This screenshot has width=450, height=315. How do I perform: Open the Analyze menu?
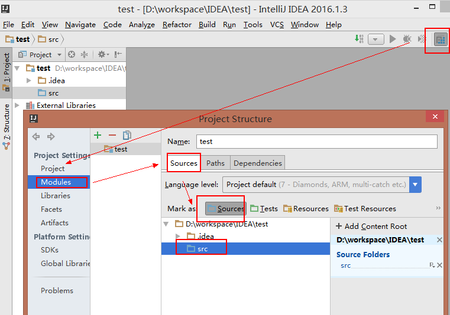coord(142,25)
